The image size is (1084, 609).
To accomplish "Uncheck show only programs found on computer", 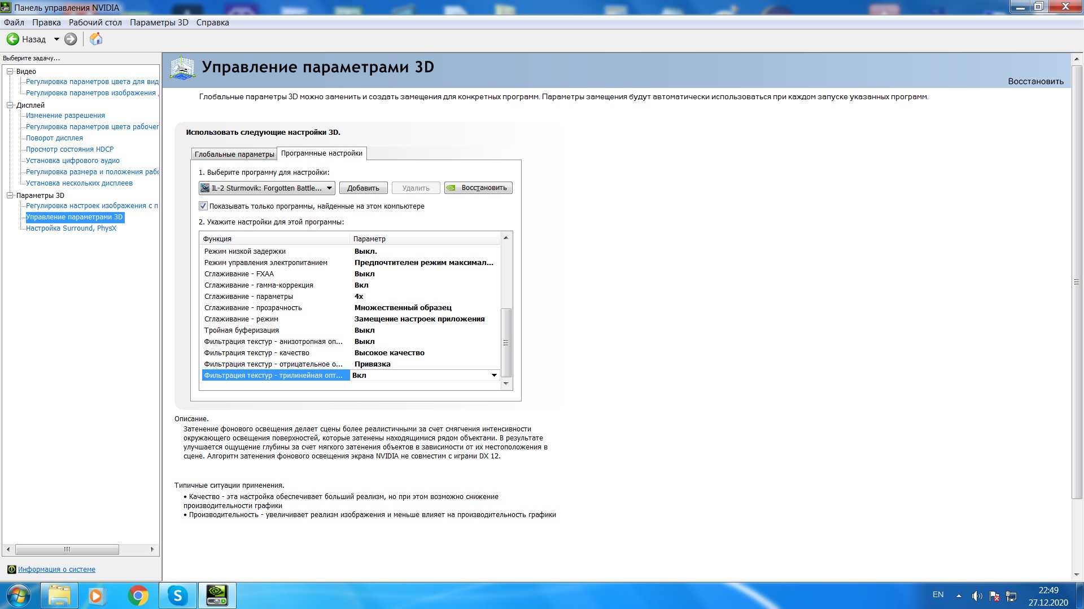I will pyautogui.click(x=203, y=206).
